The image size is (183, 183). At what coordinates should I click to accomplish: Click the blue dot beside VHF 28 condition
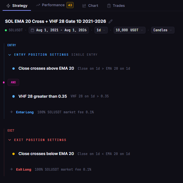pos(14,96)
